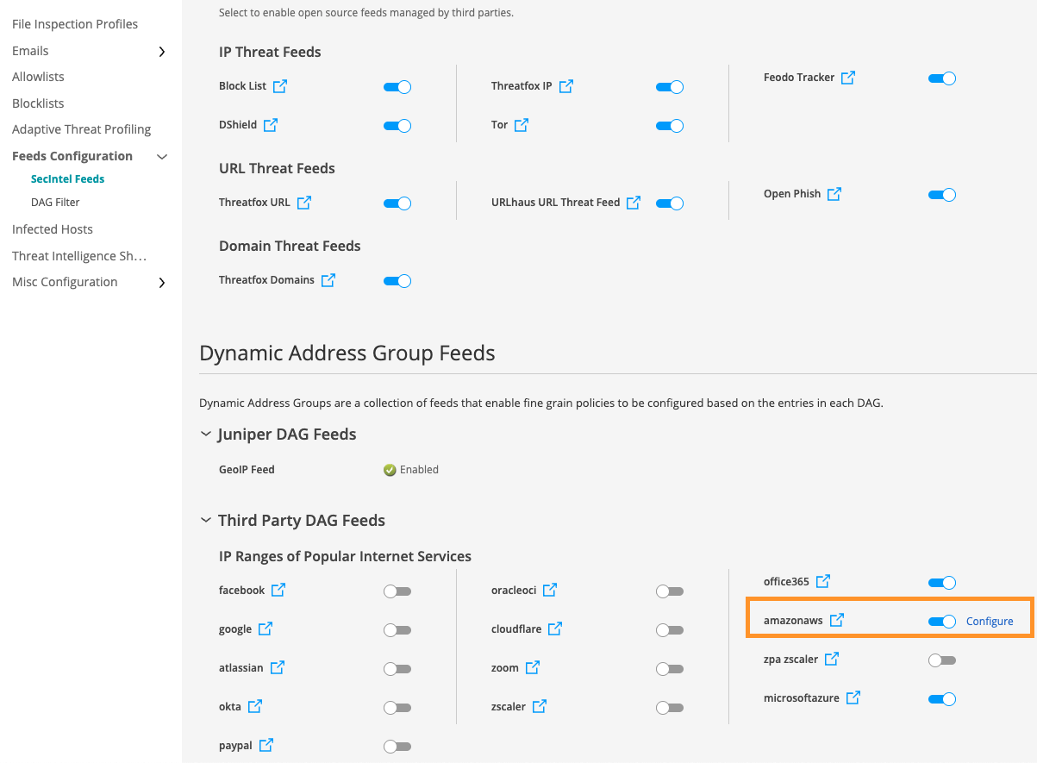The height and width of the screenshot is (763, 1037).
Task: Open Feodo Tracker external link icon
Action: pyautogui.click(x=848, y=78)
